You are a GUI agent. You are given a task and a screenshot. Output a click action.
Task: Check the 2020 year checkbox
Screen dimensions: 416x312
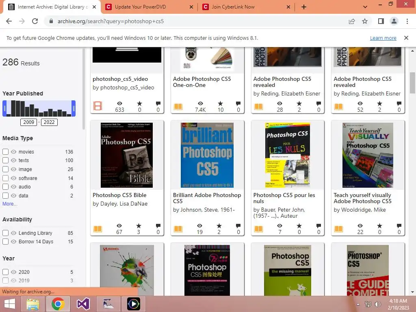[x=5, y=272]
